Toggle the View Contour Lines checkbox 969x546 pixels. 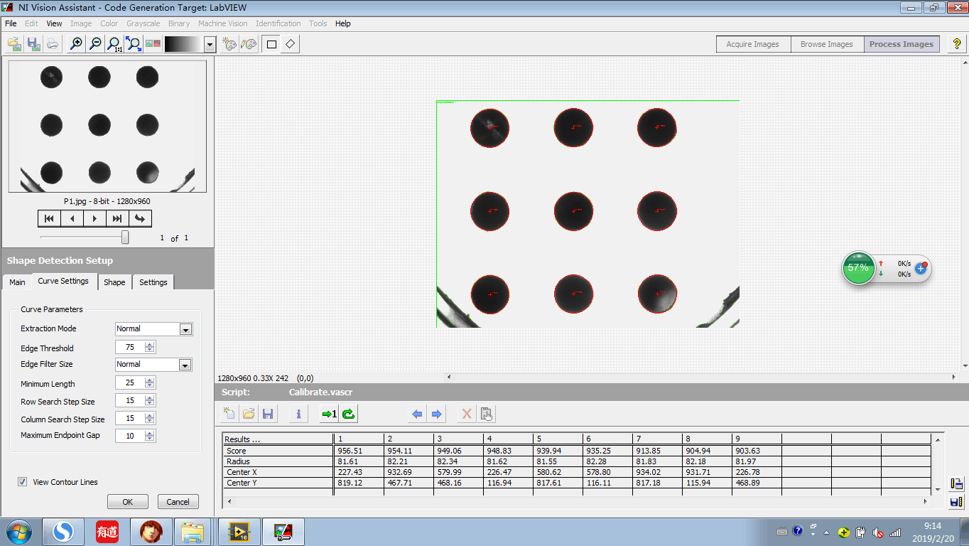coord(22,482)
